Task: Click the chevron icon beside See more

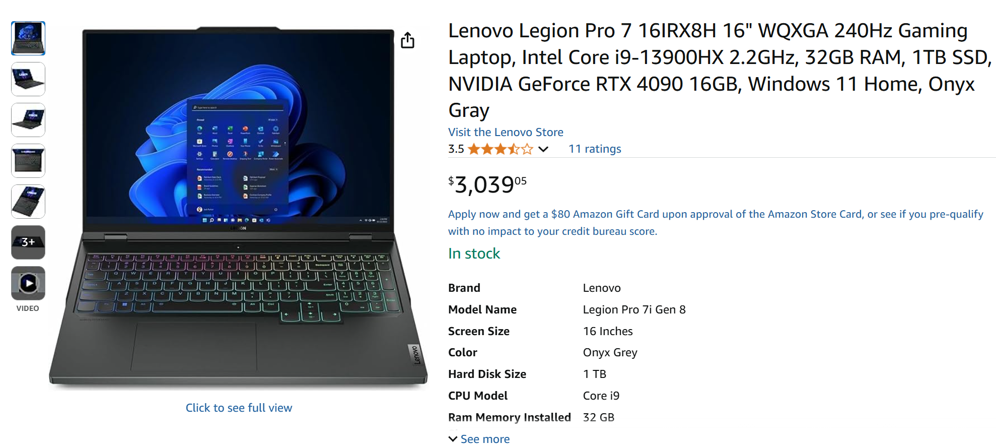Action: click(453, 439)
